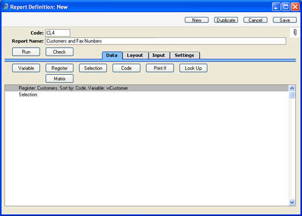Cancel the report definition changes
Screen dimensions: 302x216
click(255, 20)
